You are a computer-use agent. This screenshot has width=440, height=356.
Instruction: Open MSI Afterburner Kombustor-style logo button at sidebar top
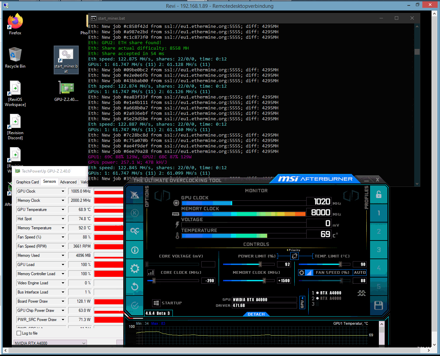coord(135,195)
